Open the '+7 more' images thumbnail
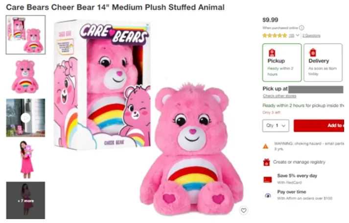This screenshot has height=223, width=349. point(25,201)
